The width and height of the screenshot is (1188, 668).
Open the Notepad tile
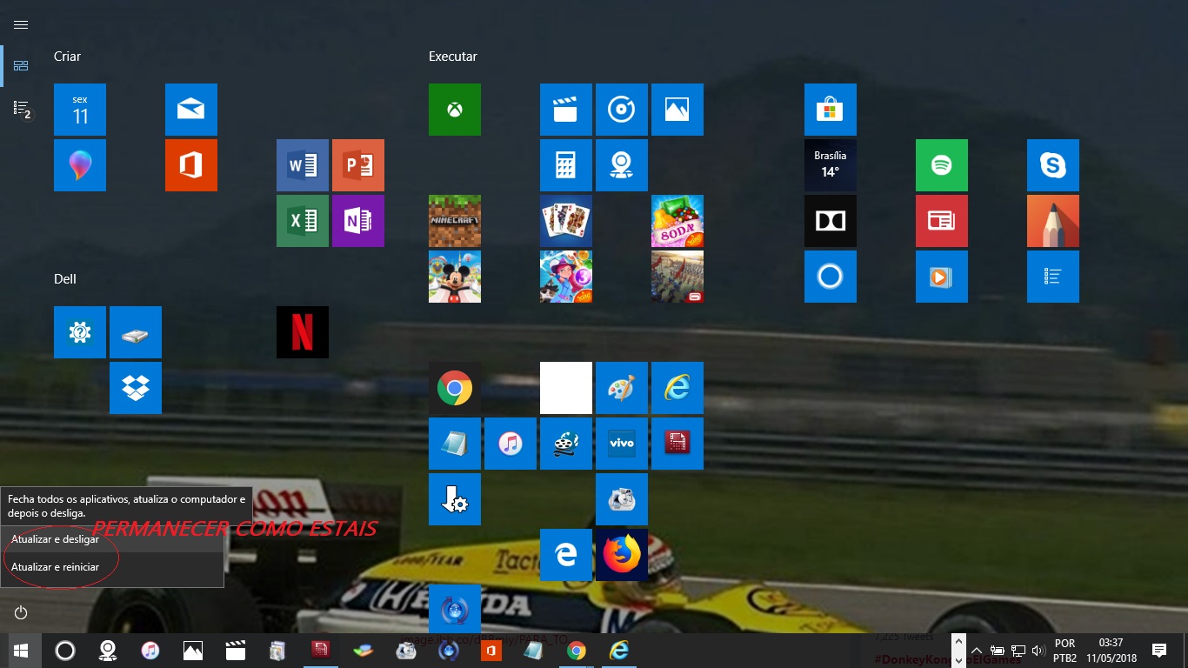[455, 444]
